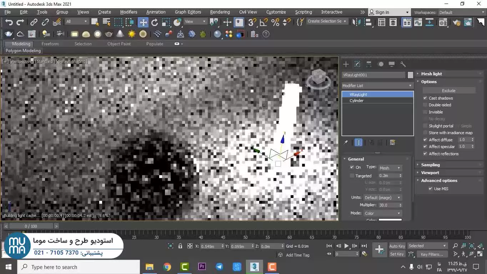The image size is (487, 274).
Task: Click the Undo arrow icon
Action: 9,22
